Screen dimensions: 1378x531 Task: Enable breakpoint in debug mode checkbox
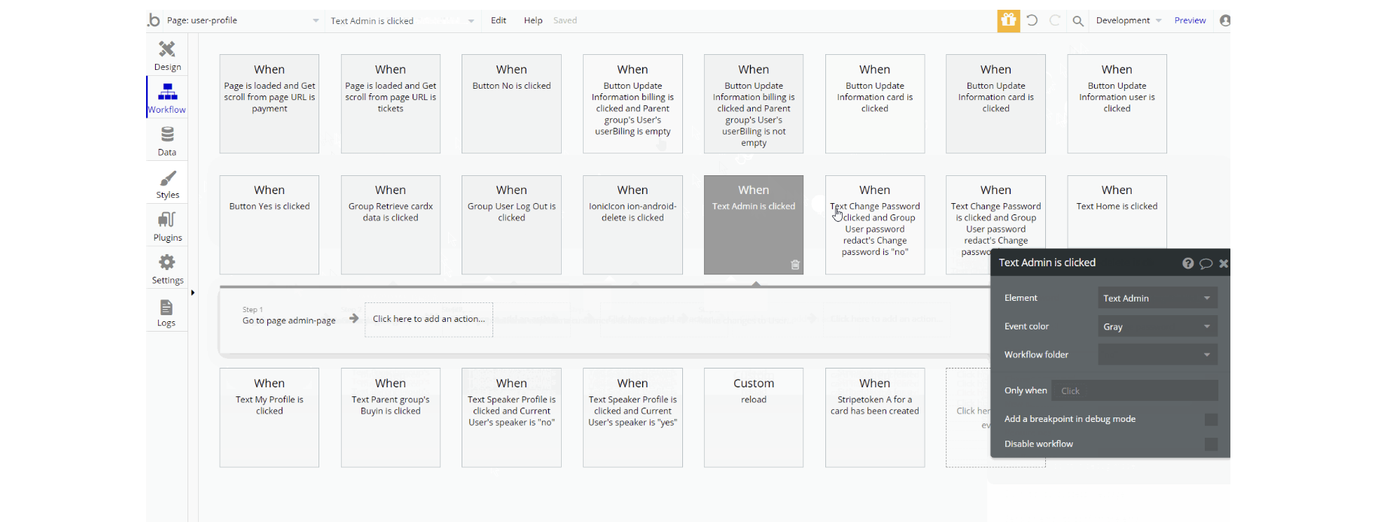point(1211,420)
